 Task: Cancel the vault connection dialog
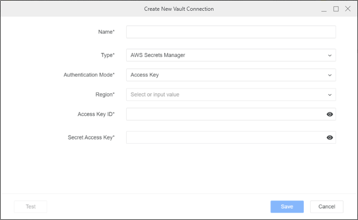[326, 207]
